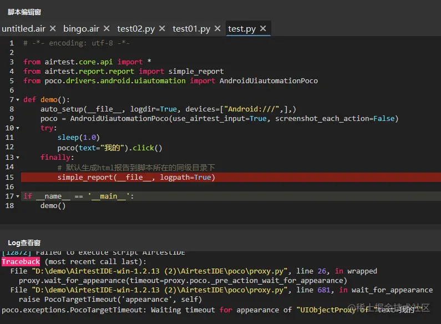This screenshot has height=324, width=441.
Task: Click the 'line 681' wait_for_appearance log line
Action: pos(222,290)
